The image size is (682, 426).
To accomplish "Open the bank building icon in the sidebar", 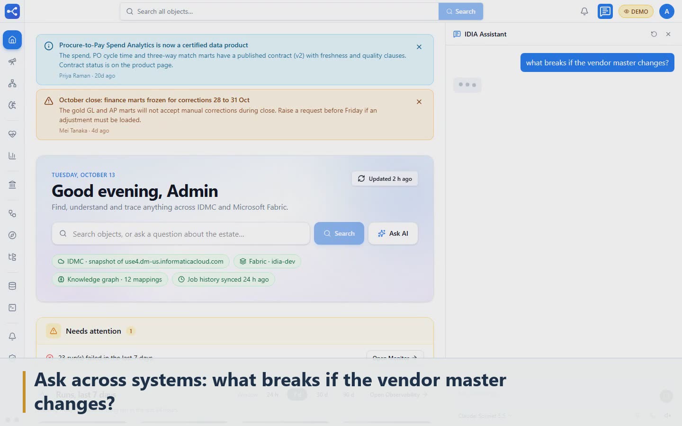I will (12, 185).
